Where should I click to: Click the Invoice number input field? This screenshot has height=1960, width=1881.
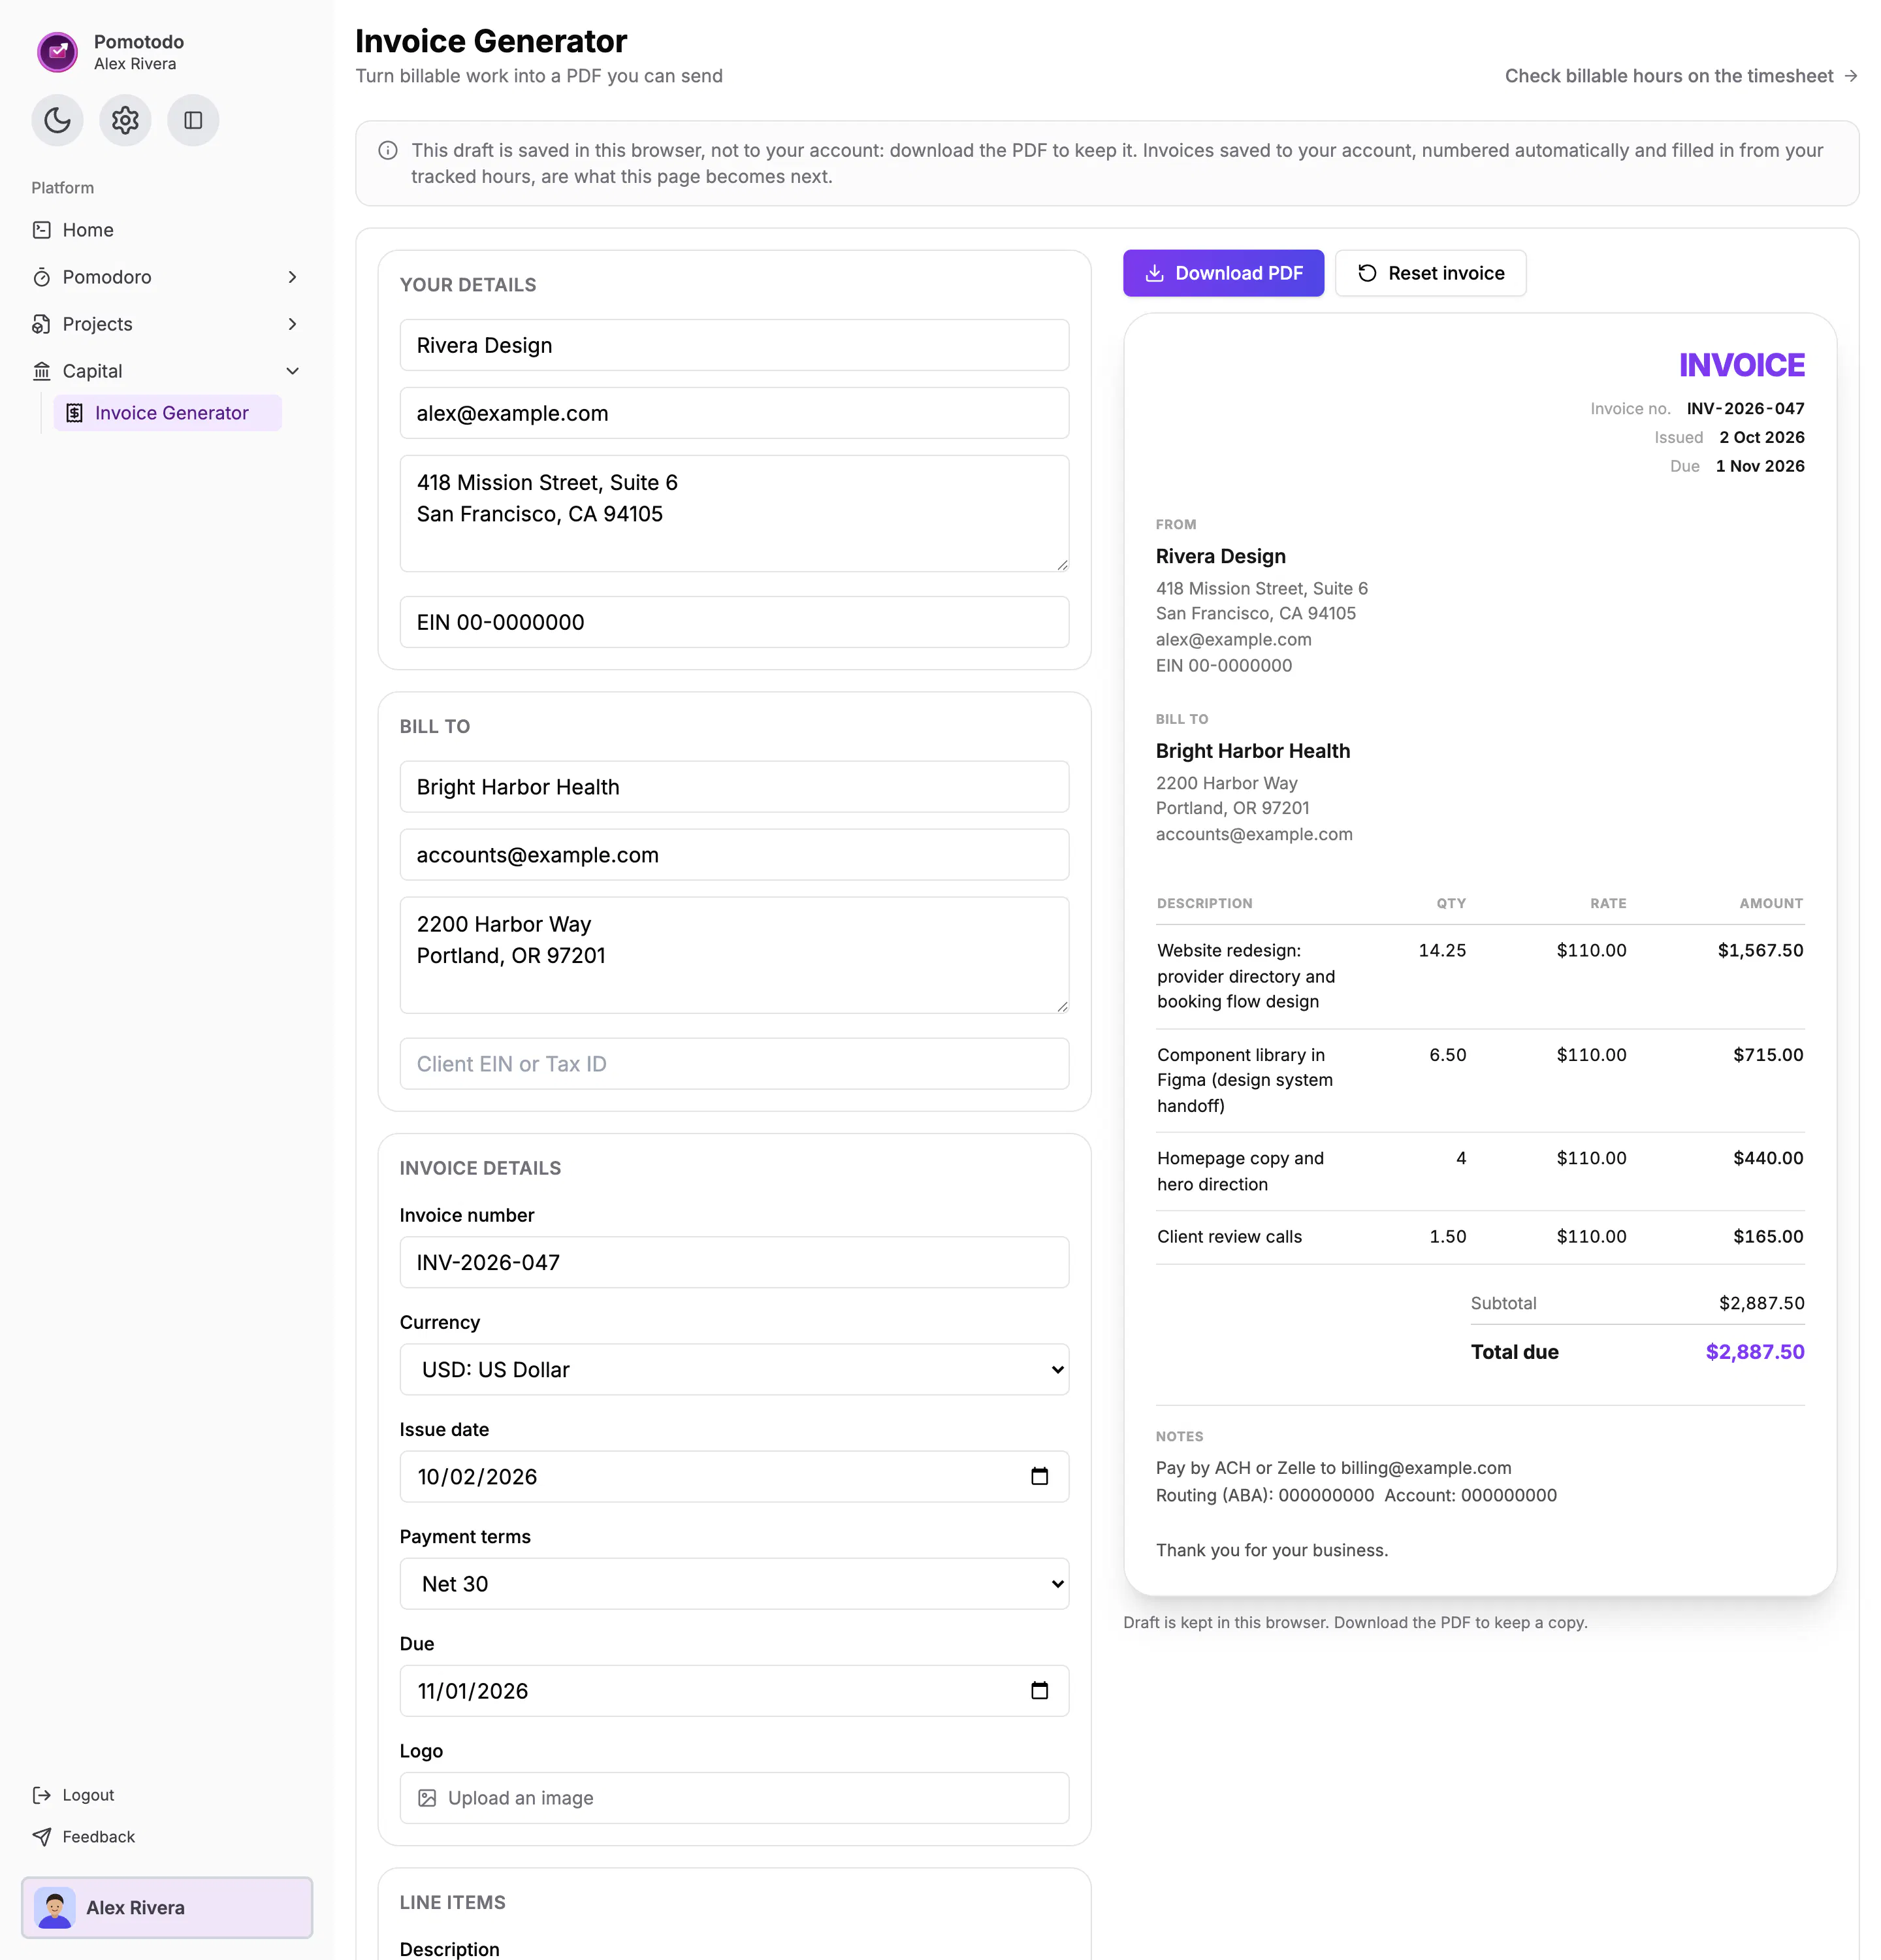pyautogui.click(x=735, y=1263)
